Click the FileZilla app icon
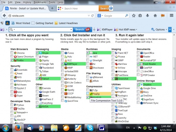This screenshot has width=176, height=132. [15, 109]
